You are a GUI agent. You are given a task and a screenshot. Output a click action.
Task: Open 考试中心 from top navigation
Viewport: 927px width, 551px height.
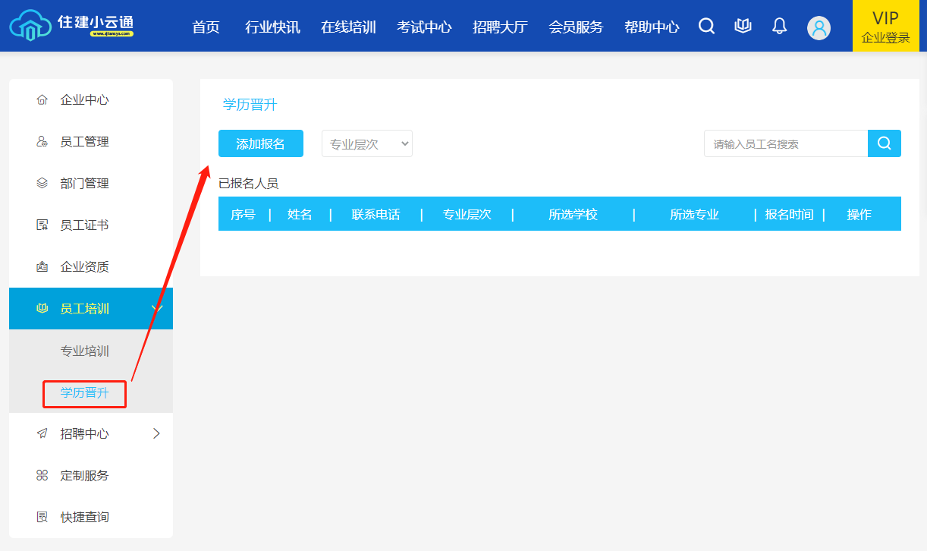[424, 27]
